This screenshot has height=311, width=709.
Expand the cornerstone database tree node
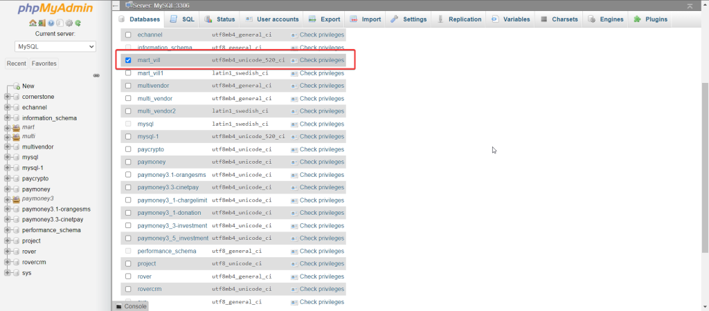pyautogui.click(x=8, y=97)
